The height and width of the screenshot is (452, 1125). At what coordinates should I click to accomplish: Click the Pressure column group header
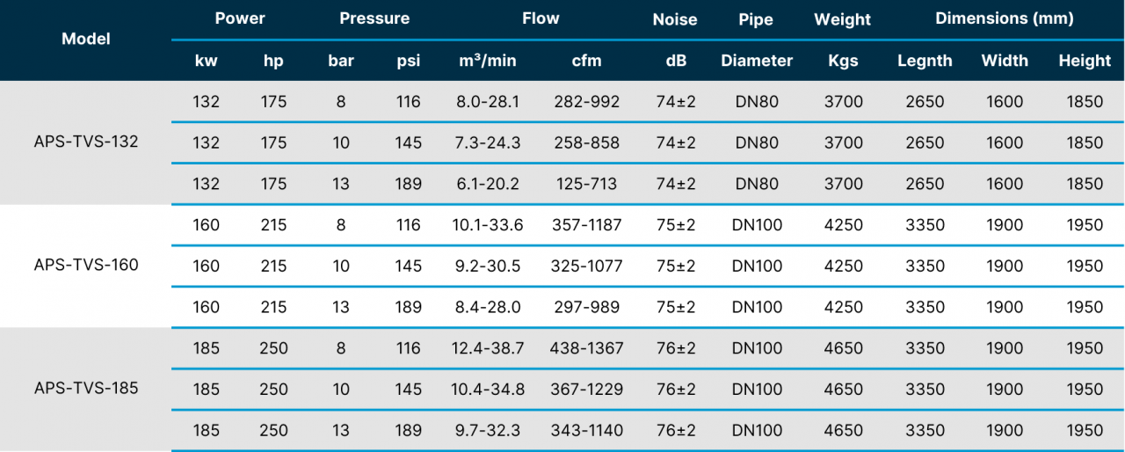tap(374, 18)
